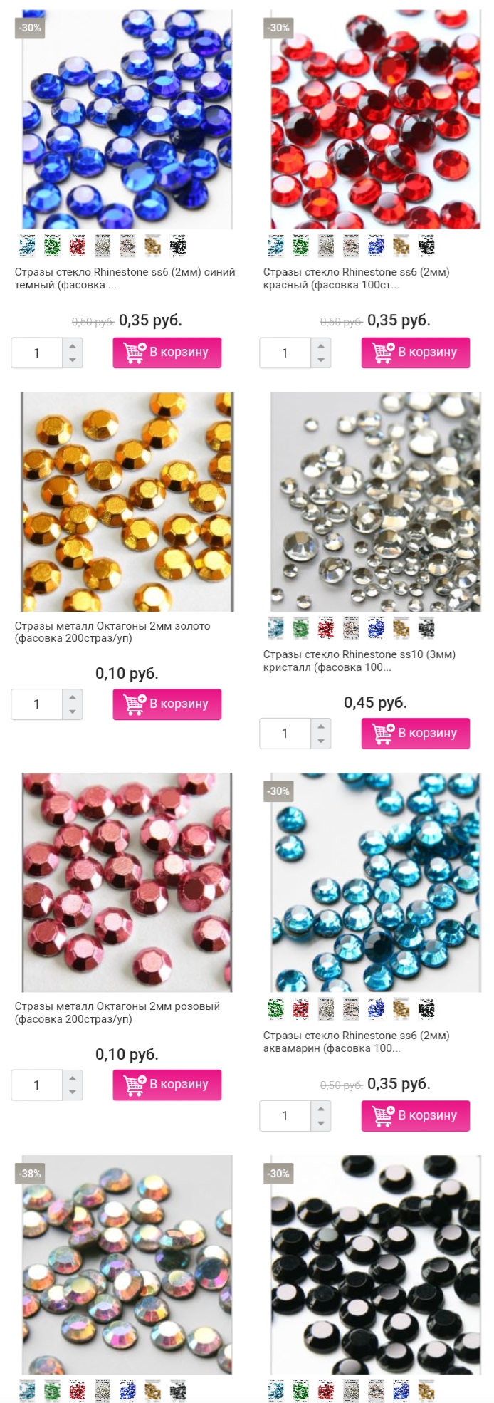The width and height of the screenshot is (494, 1403).
Task: Select green variant under dark blue rhinestones
Action: pyautogui.click(x=52, y=246)
